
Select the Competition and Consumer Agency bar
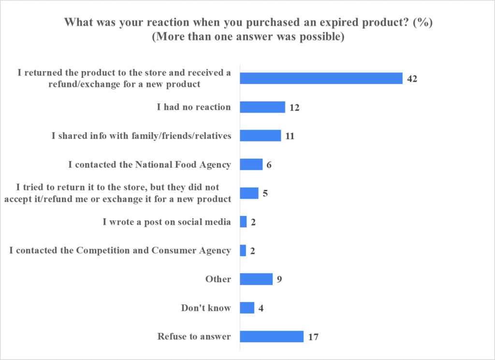tap(244, 250)
